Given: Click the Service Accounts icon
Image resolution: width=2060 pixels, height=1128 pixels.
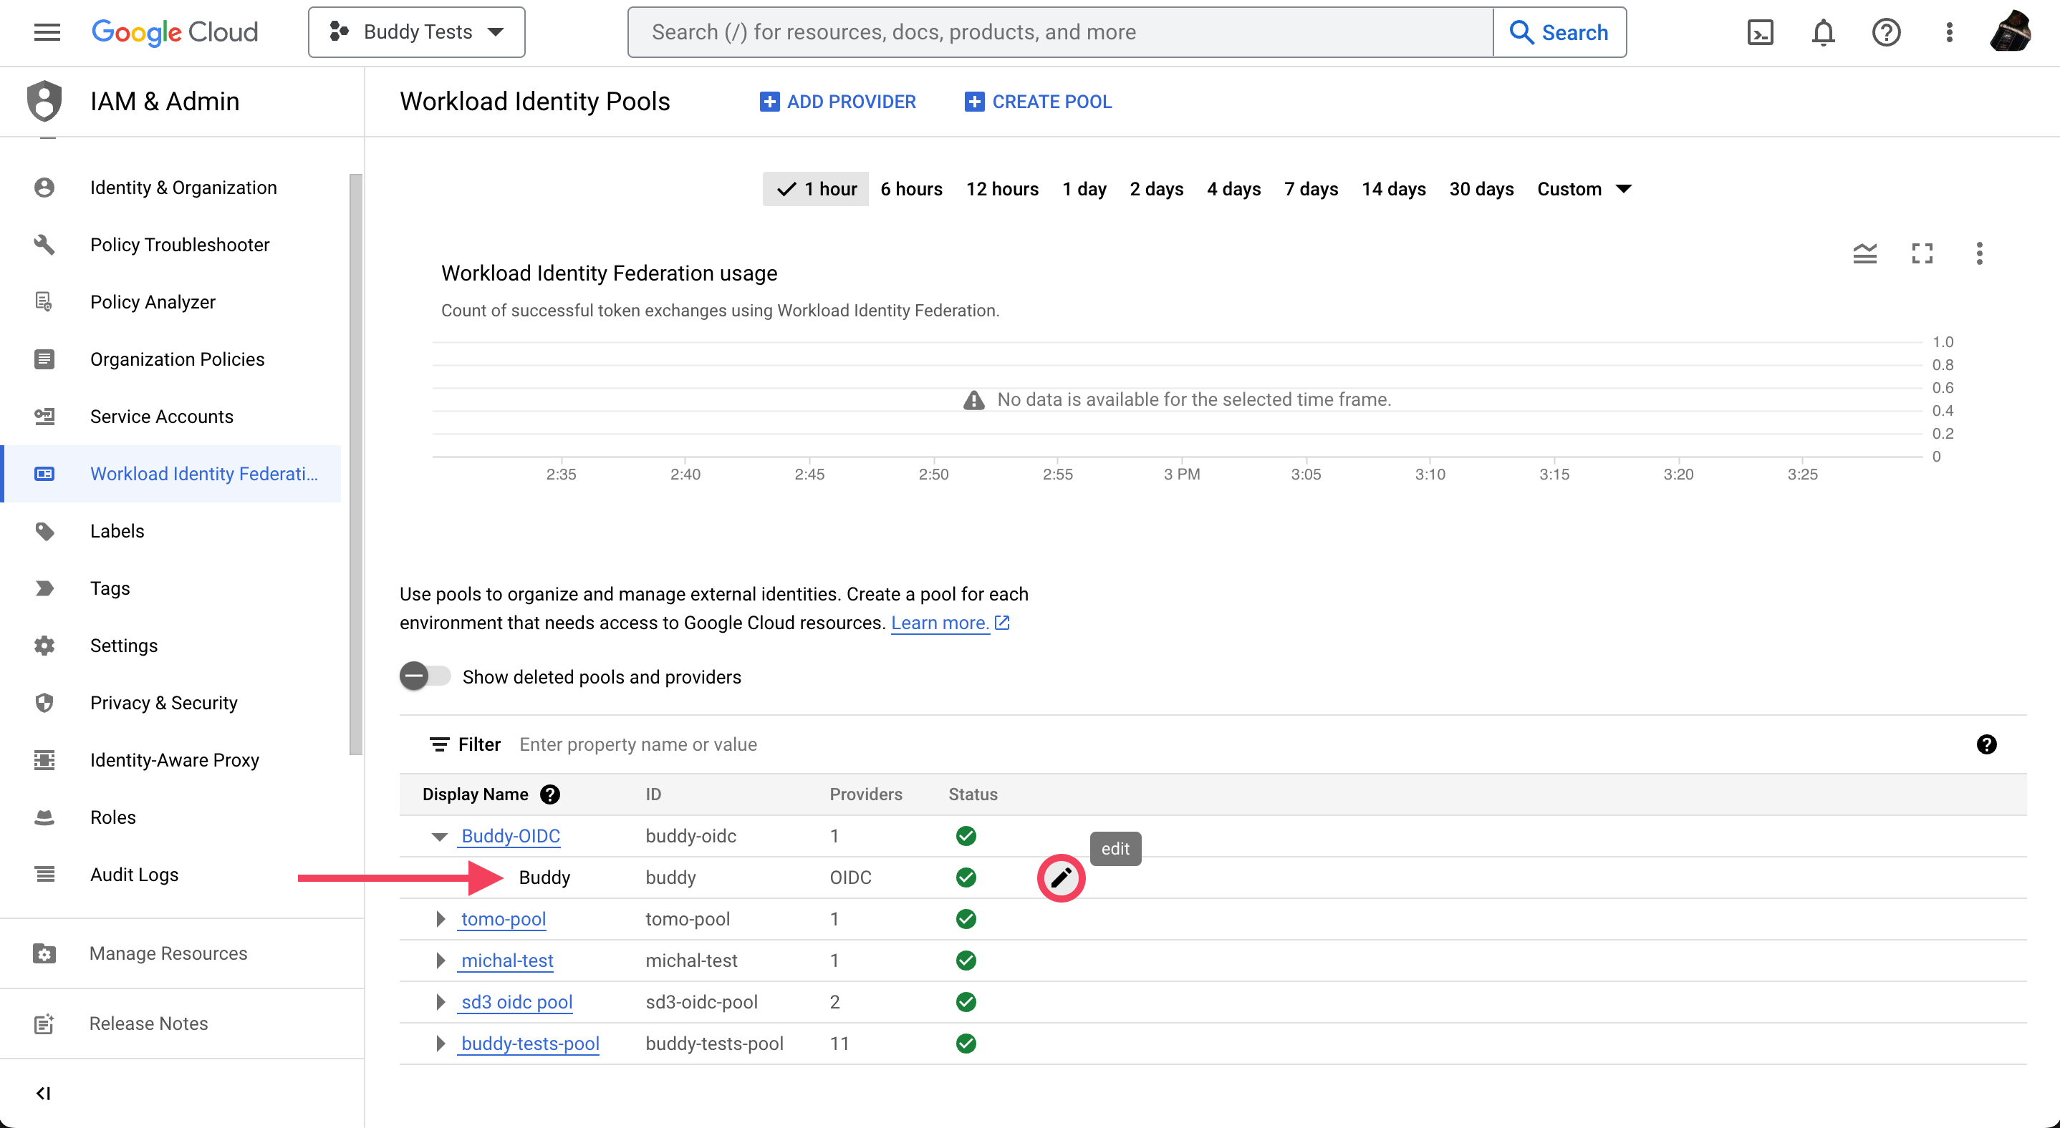Looking at the screenshot, I should (44, 417).
